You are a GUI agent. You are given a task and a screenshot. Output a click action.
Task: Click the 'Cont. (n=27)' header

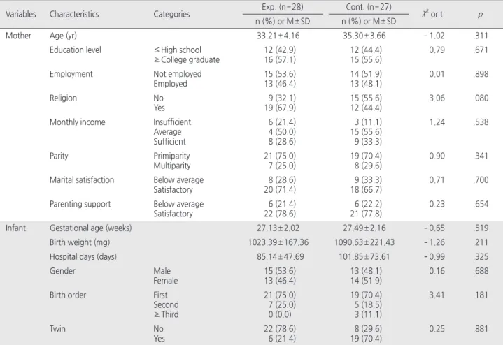pos(369,7)
